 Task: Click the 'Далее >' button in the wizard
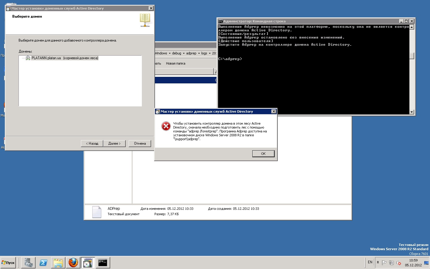(114, 143)
